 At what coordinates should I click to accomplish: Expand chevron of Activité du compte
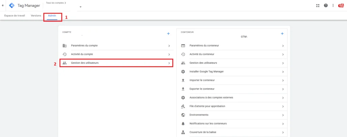click(x=169, y=54)
